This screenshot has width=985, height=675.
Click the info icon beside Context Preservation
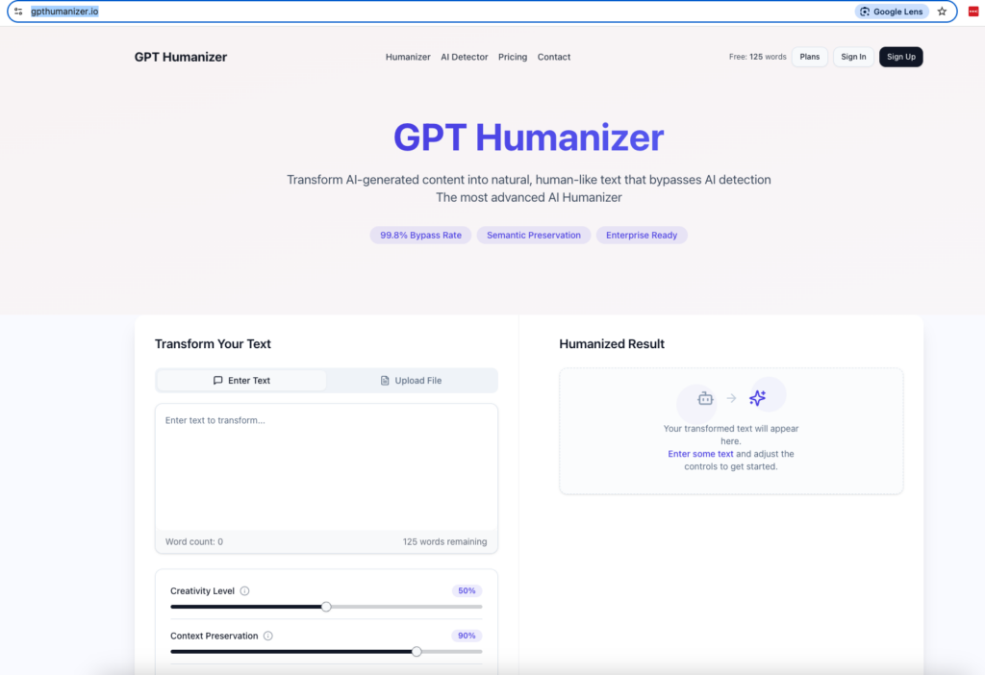tap(267, 636)
